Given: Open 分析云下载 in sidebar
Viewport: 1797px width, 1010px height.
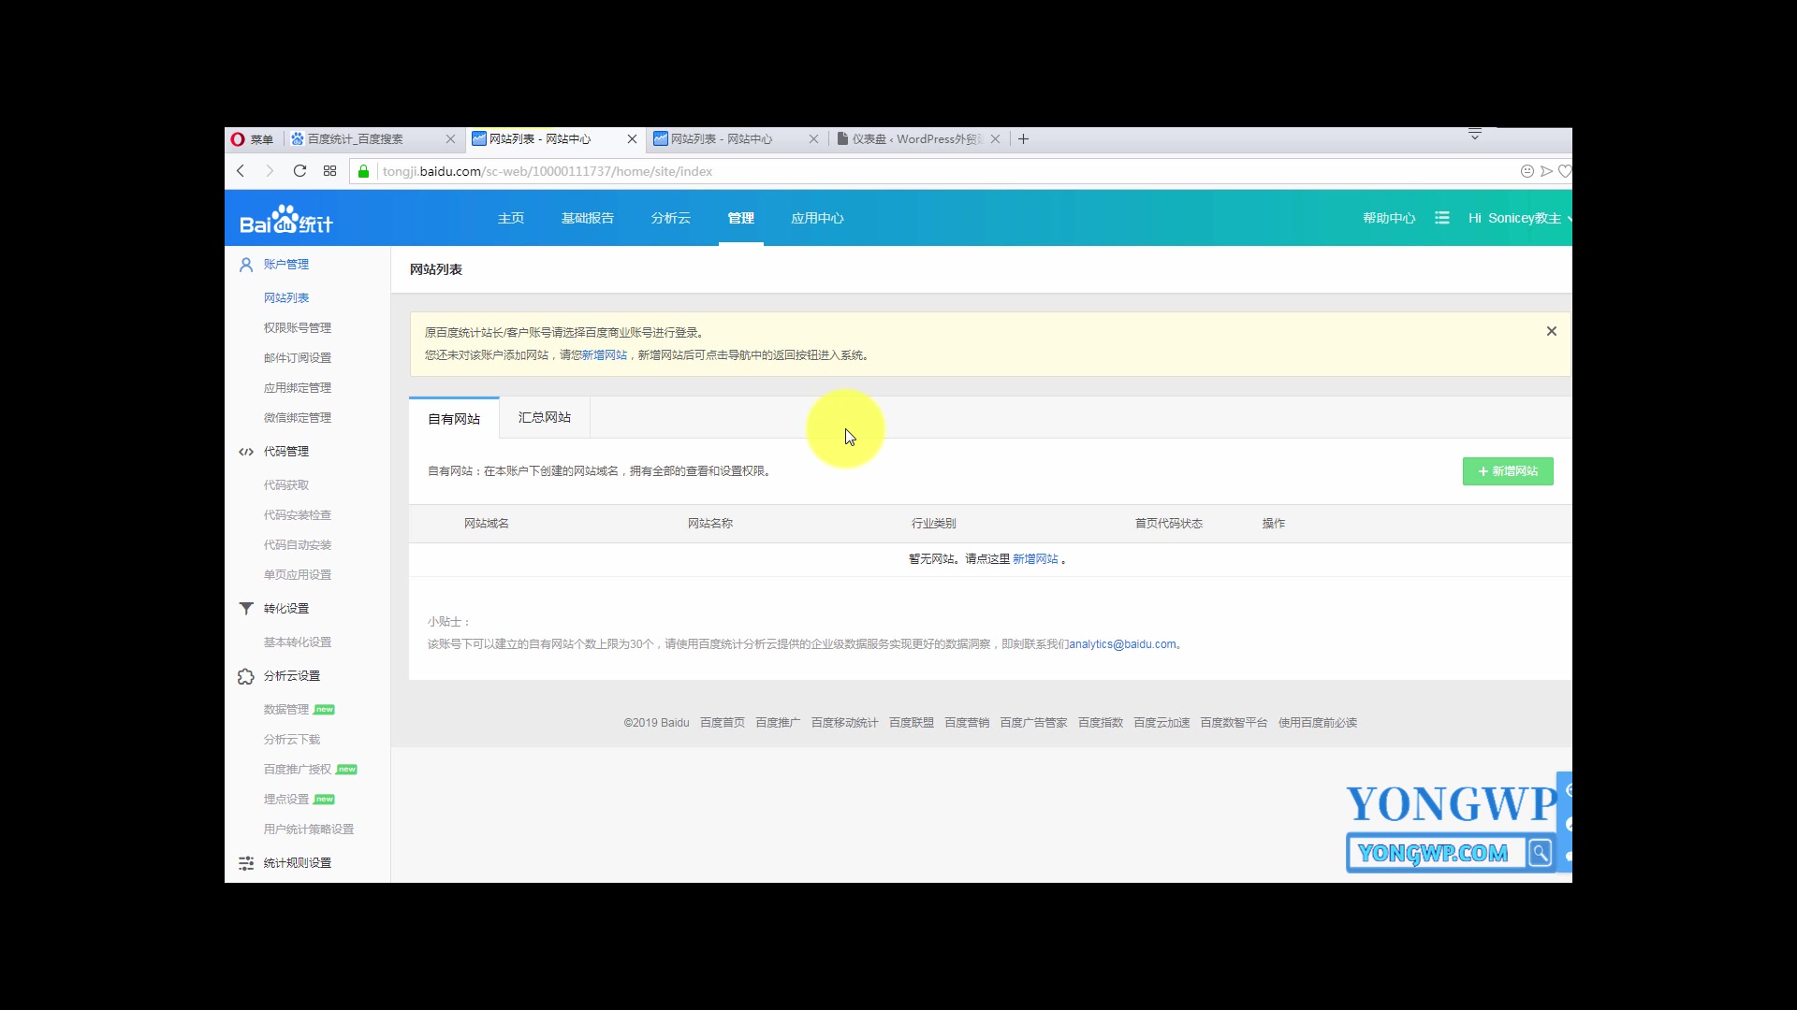Looking at the screenshot, I should click(292, 740).
